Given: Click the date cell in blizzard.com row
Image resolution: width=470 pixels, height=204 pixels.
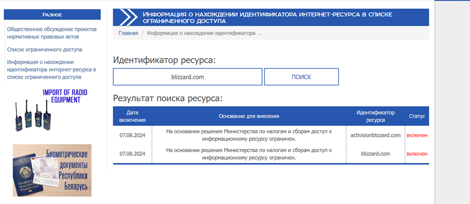Looking at the screenshot, I should point(133,154).
